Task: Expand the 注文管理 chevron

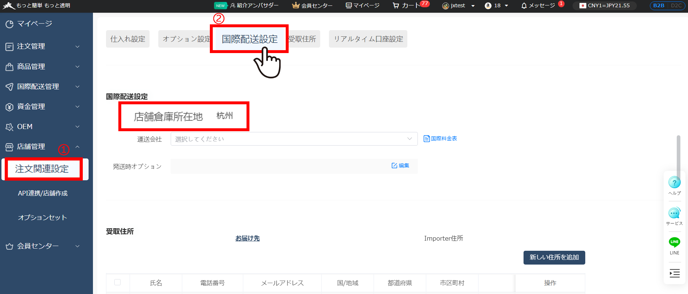Action: click(x=77, y=47)
